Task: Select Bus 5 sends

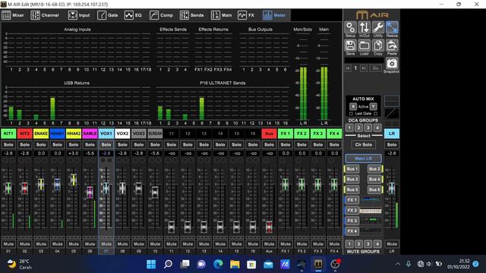Action: pyautogui.click(x=352, y=190)
